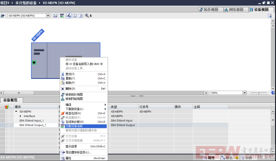
Task: Choose 分配设备名称 in context menu
Action: [x=84, y=126]
